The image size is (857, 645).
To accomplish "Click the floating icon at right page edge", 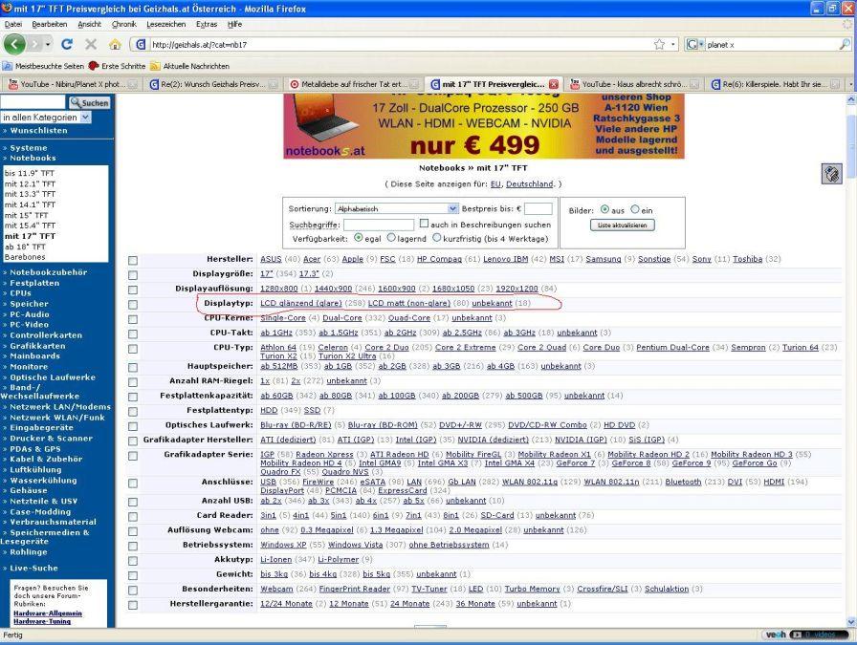I will 831,174.
